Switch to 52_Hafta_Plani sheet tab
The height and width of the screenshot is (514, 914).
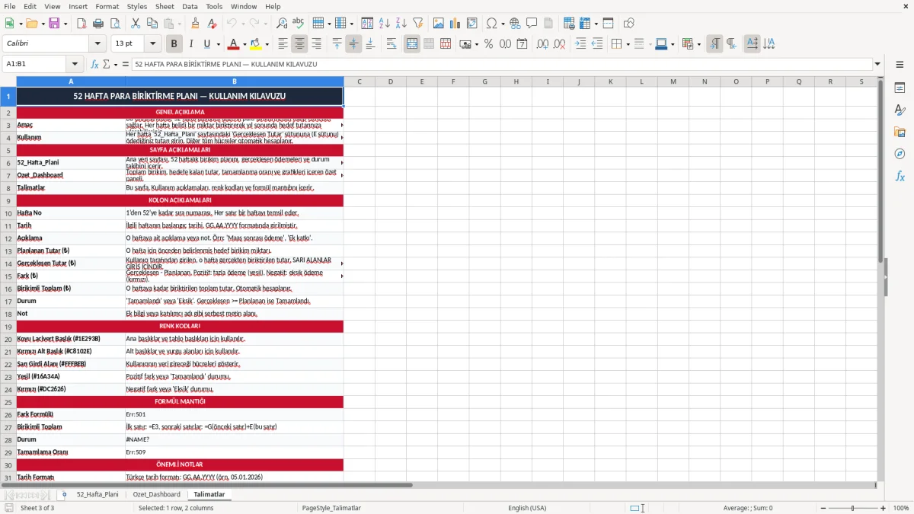(x=97, y=494)
